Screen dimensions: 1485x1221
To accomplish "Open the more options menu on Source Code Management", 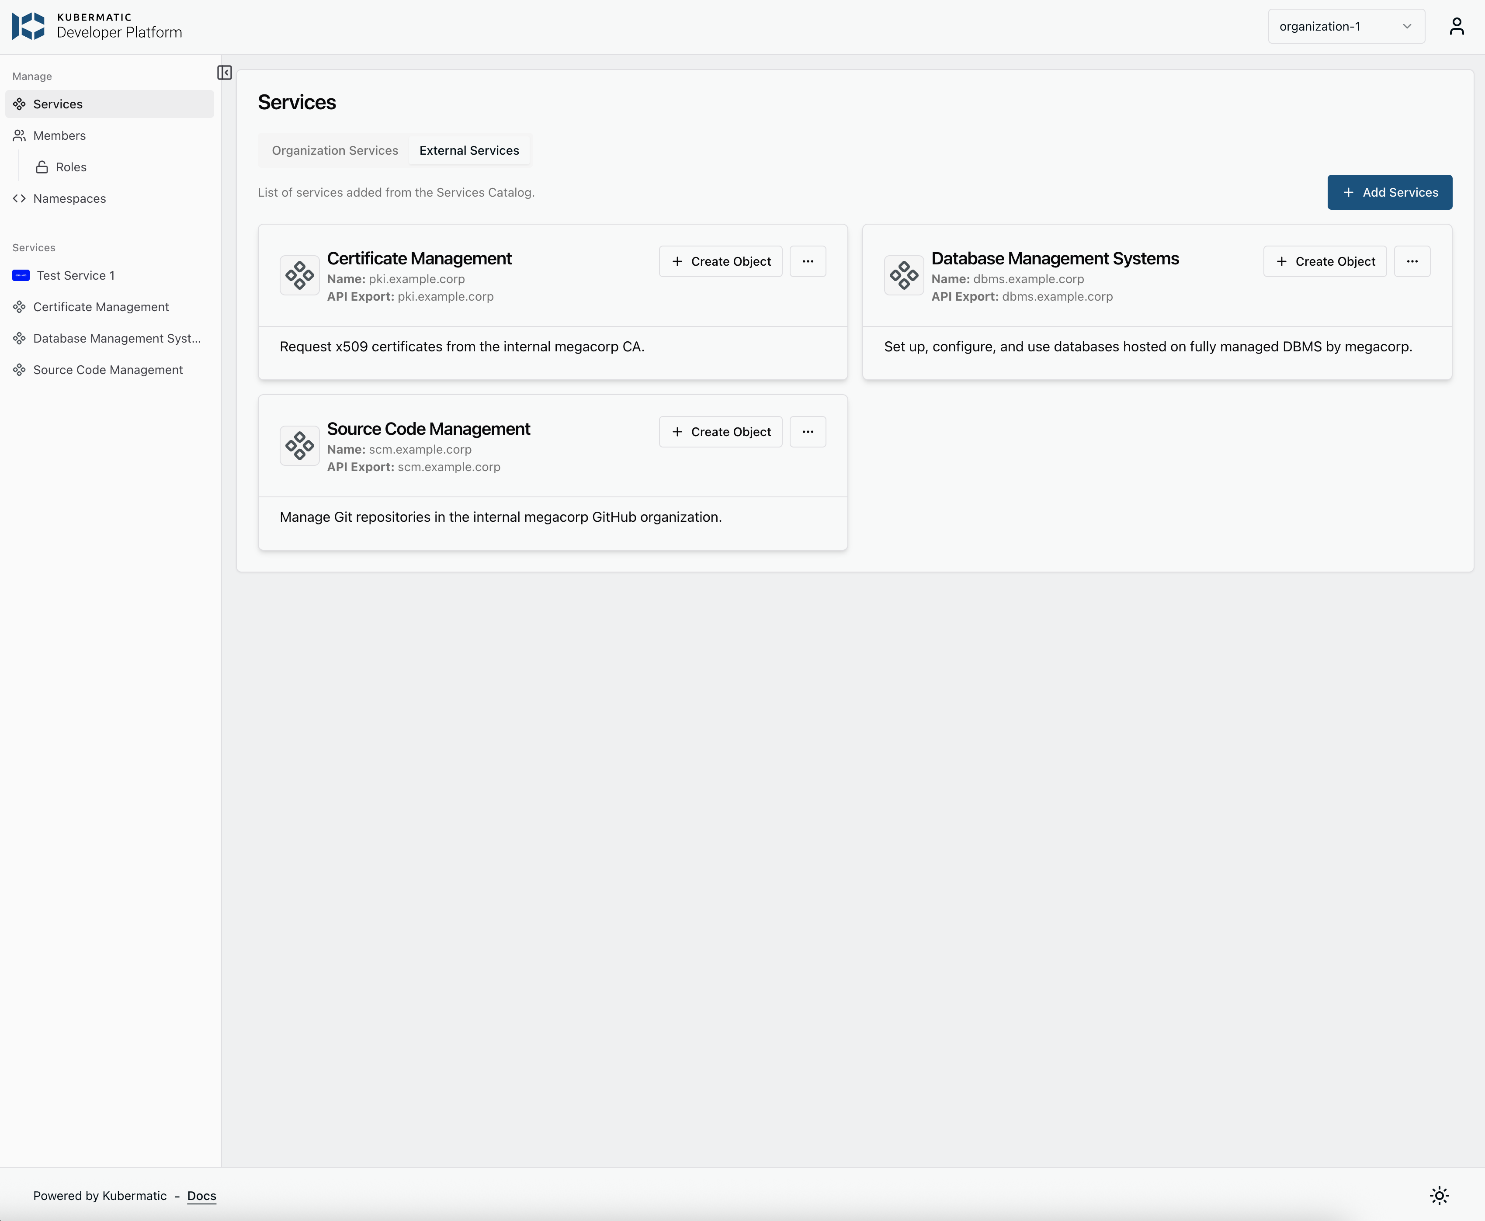I will click(x=808, y=431).
